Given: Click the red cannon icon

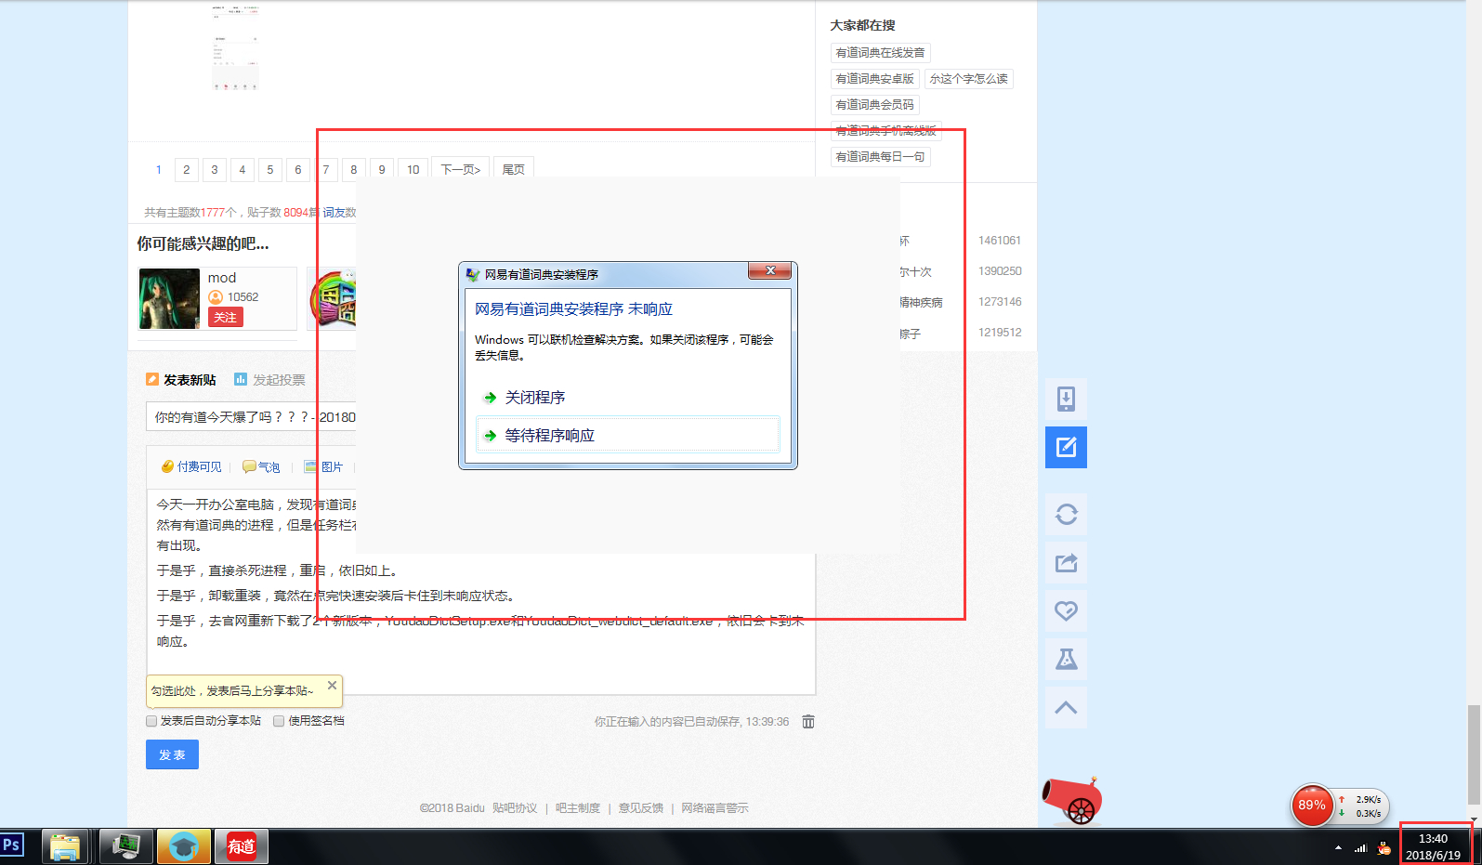Looking at the screenshot, I should [1072, 801].
